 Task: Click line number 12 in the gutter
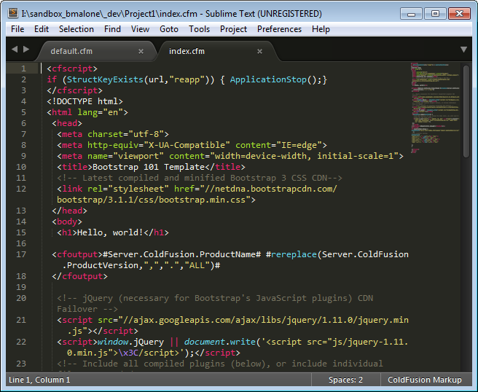pos(21,189)
